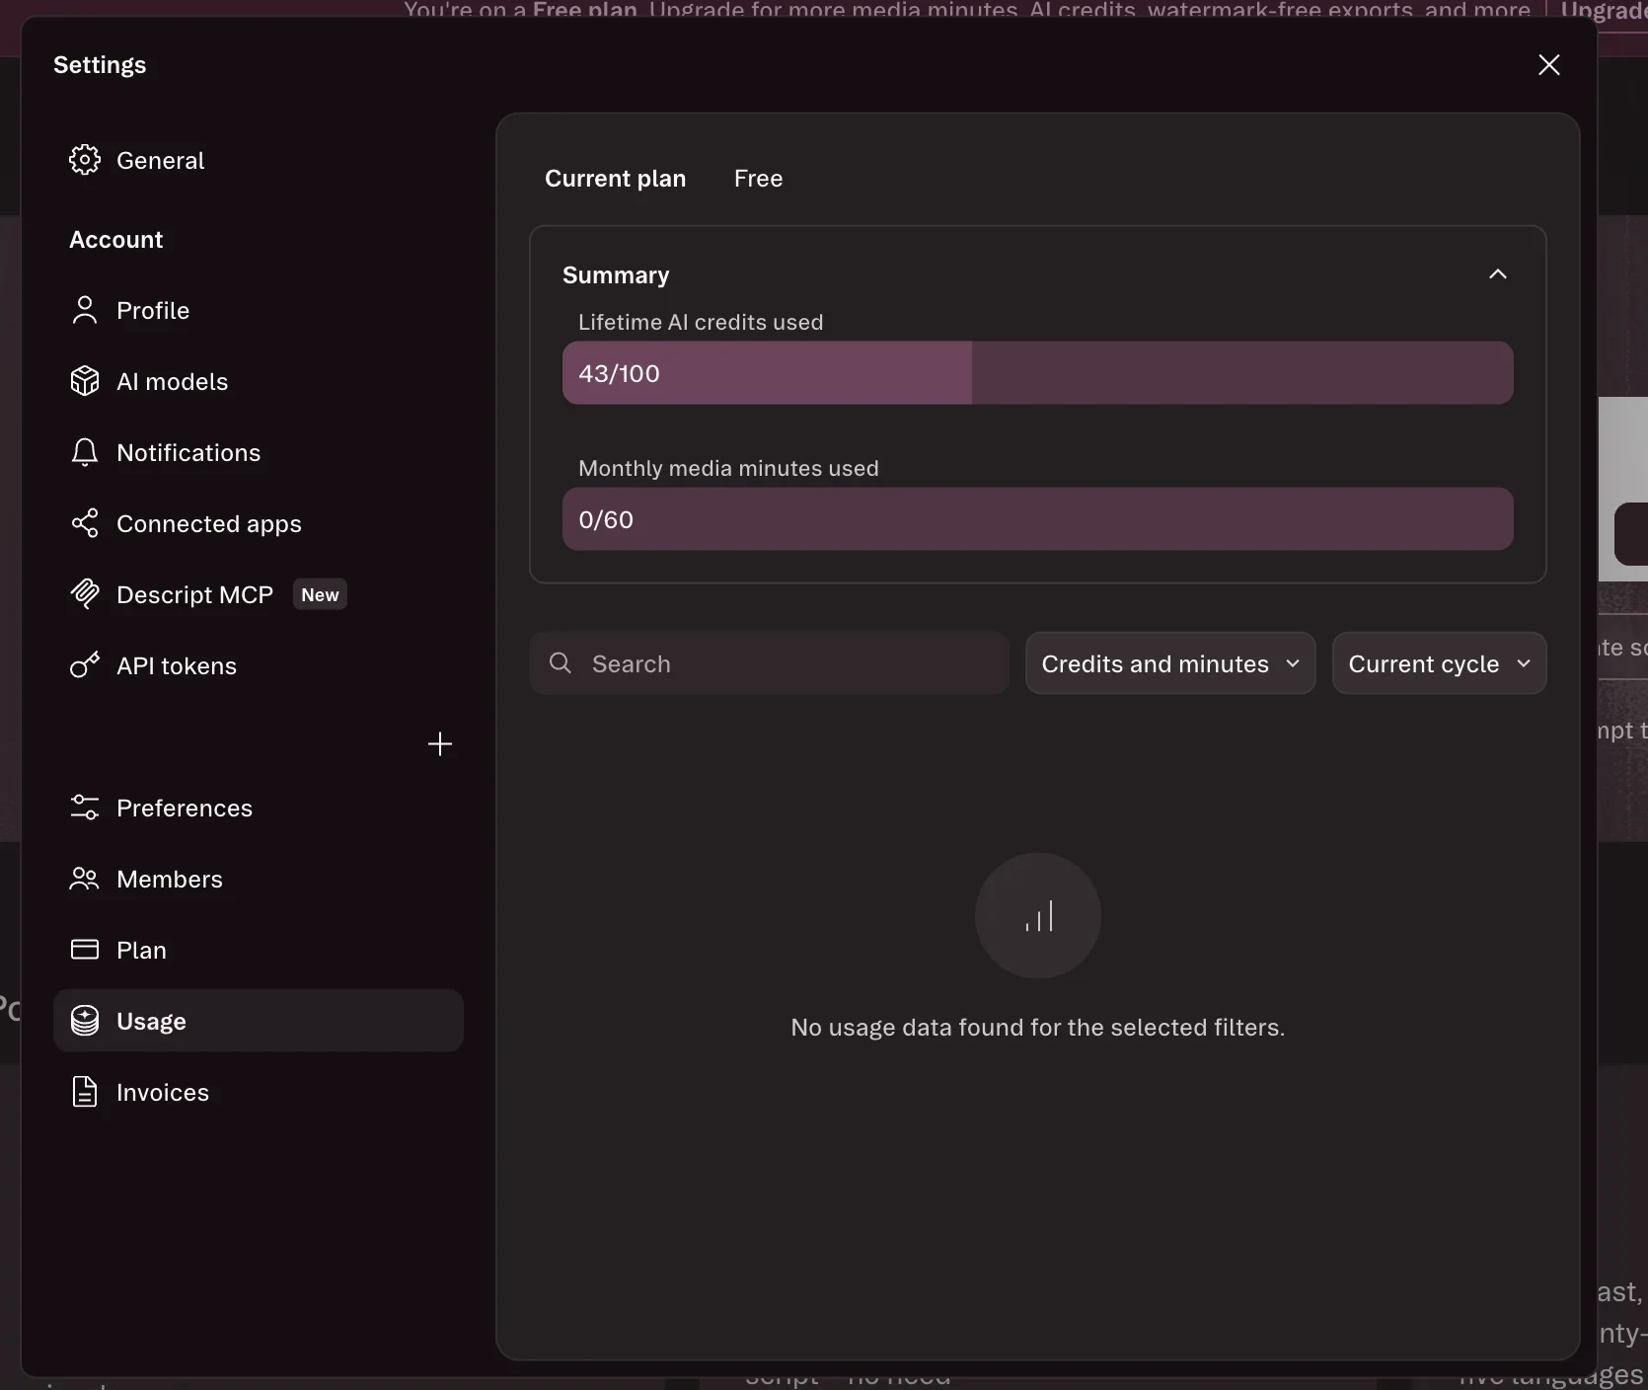The height and width of the screenshot is (1390, 1648).
Task: Open Plan settings
Action: pyautogui.click(x=259, y=950)
